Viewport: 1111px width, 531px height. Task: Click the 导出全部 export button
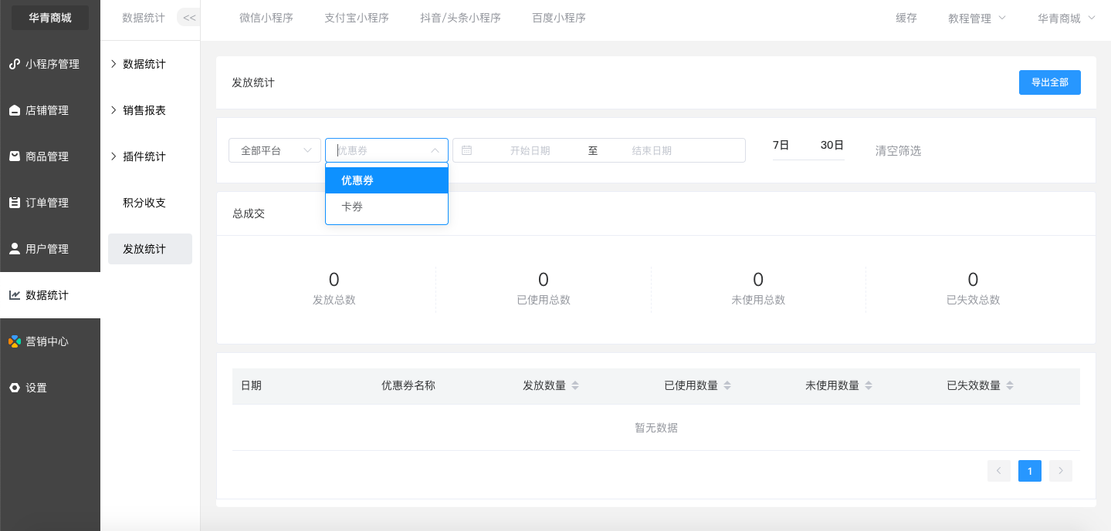point(1049,82)
